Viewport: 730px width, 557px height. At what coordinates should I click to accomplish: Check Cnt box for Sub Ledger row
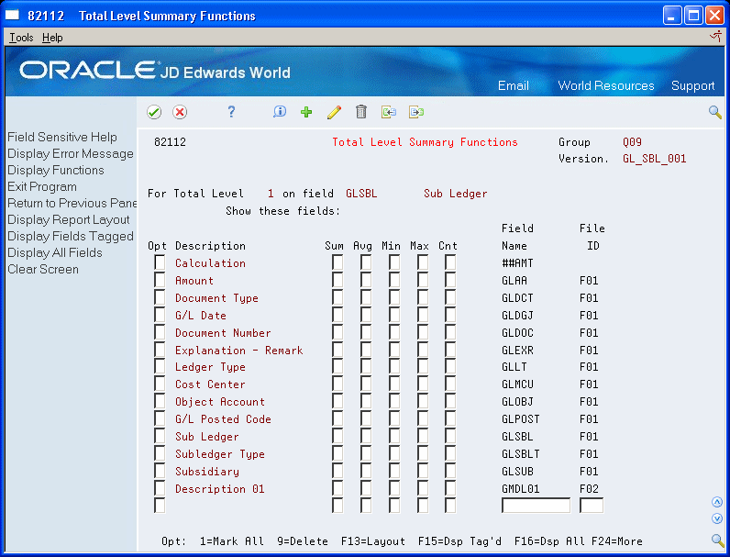[449, 436]
